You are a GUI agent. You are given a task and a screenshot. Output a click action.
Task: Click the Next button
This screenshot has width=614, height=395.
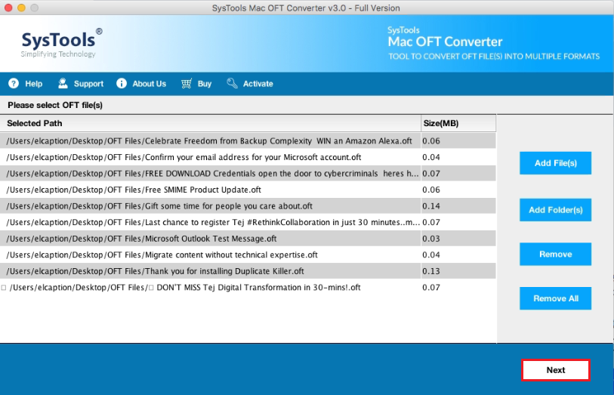pos(555,370)
